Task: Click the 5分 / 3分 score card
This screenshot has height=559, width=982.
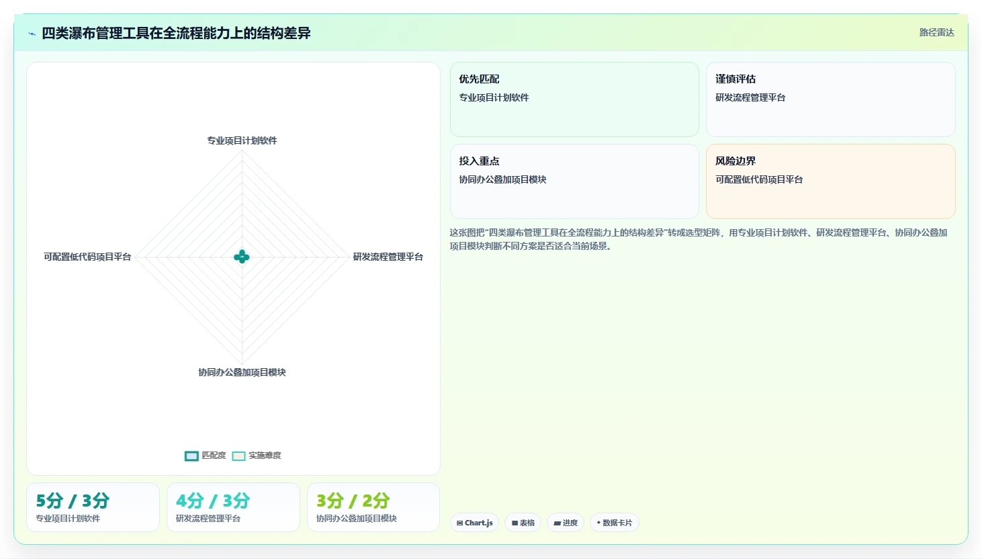Action: (x=93, y=507)
